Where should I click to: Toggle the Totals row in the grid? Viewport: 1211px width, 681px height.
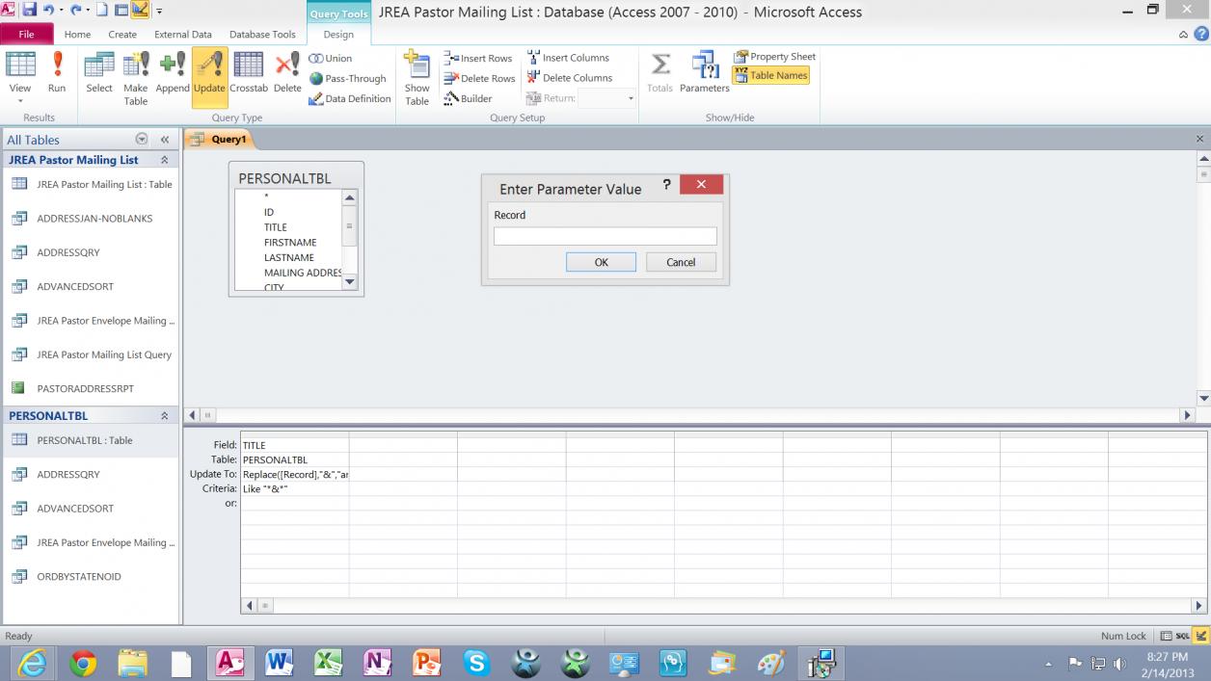click(x=660, y=73)
